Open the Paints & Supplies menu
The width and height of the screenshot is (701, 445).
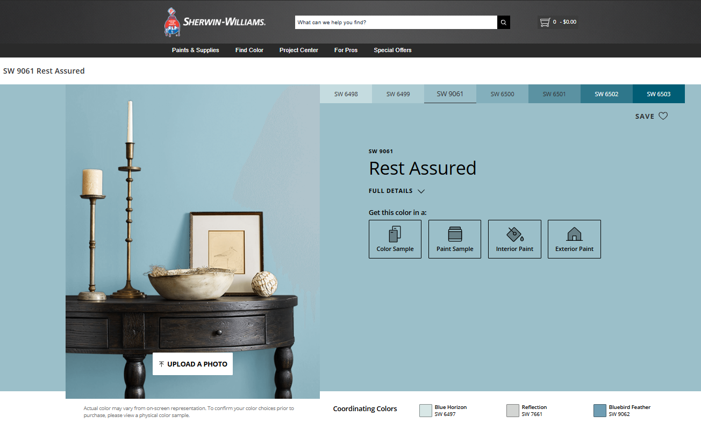(x=196, y=50)
